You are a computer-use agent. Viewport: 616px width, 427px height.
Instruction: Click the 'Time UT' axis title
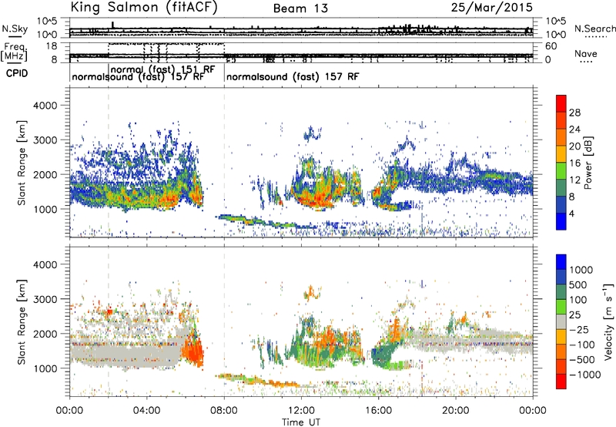pos(301,422)
